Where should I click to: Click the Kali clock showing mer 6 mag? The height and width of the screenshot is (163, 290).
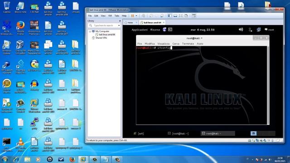click(x=203, y=30)
